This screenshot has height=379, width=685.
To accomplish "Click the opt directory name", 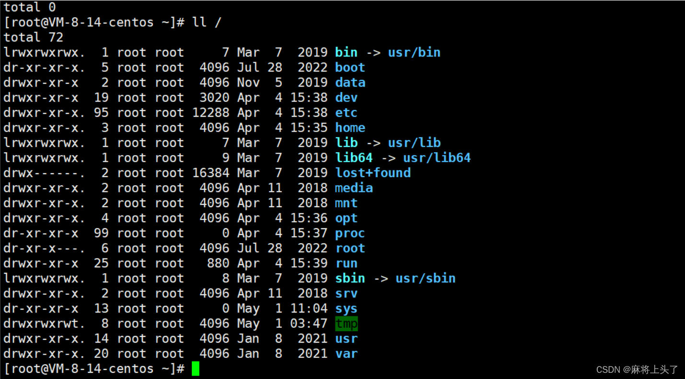I will tap(346, 218).
